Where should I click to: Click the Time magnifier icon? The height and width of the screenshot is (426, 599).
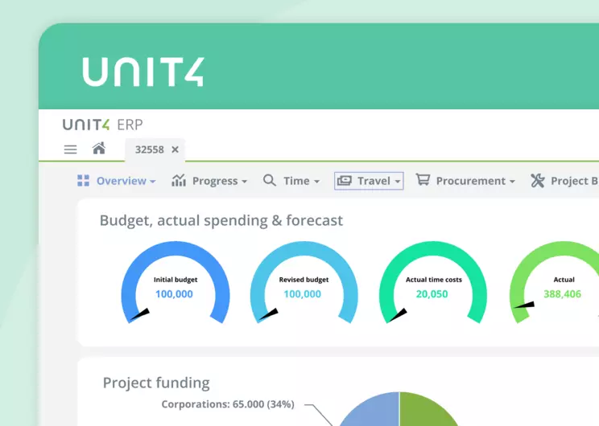(270, 180)
